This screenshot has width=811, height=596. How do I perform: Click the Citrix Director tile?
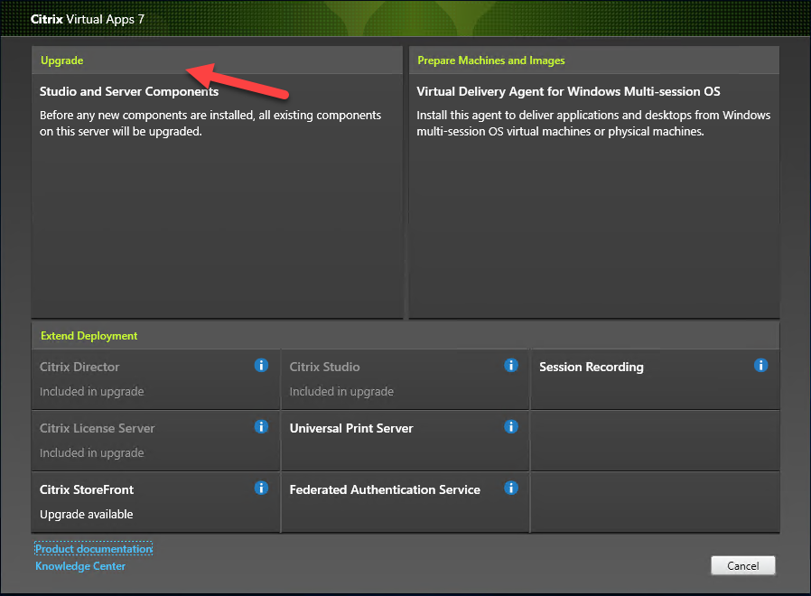pos(155,379)
